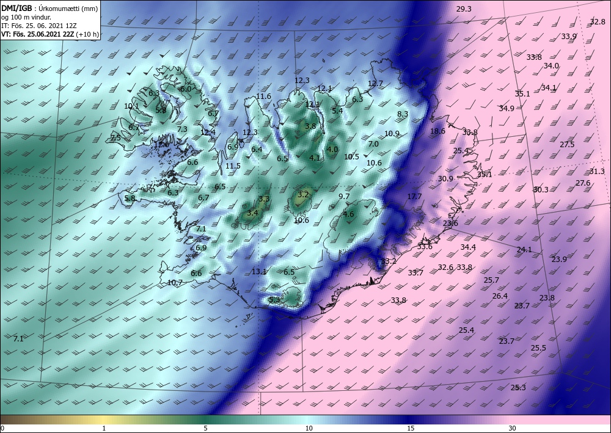Click the value 7.5
Screen dimensions: 611x433
click(115, 138)
